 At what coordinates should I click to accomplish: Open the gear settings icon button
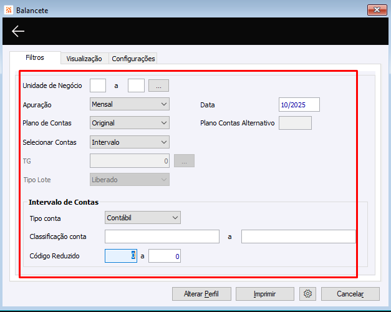[307, 294]
